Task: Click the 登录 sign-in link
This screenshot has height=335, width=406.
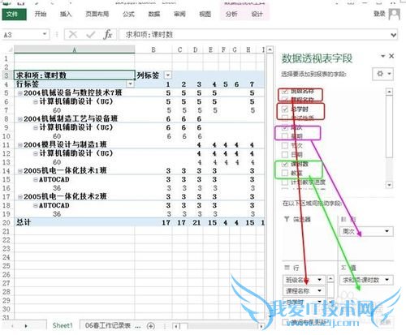Action: click(x=379, y=14)
